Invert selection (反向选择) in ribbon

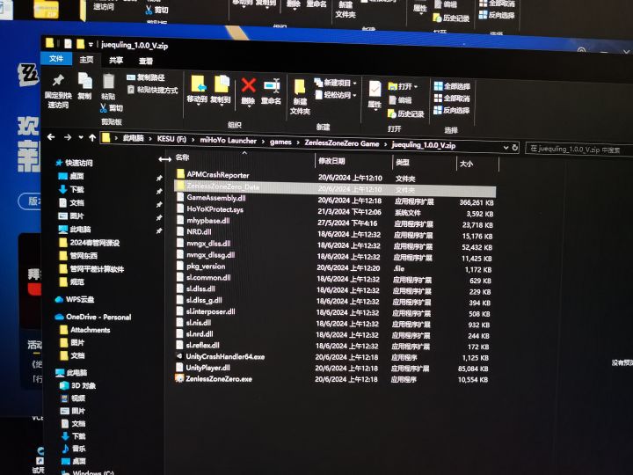(451, 110)
